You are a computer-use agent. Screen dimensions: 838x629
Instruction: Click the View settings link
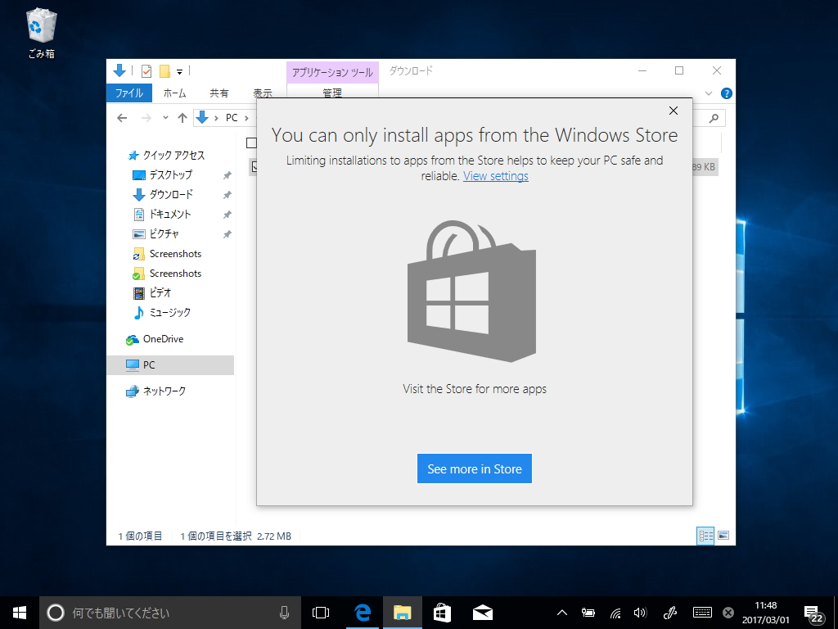coord(495,176)
